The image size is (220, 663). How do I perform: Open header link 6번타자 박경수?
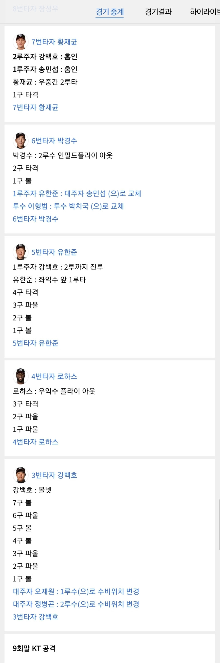pos(54,141)
